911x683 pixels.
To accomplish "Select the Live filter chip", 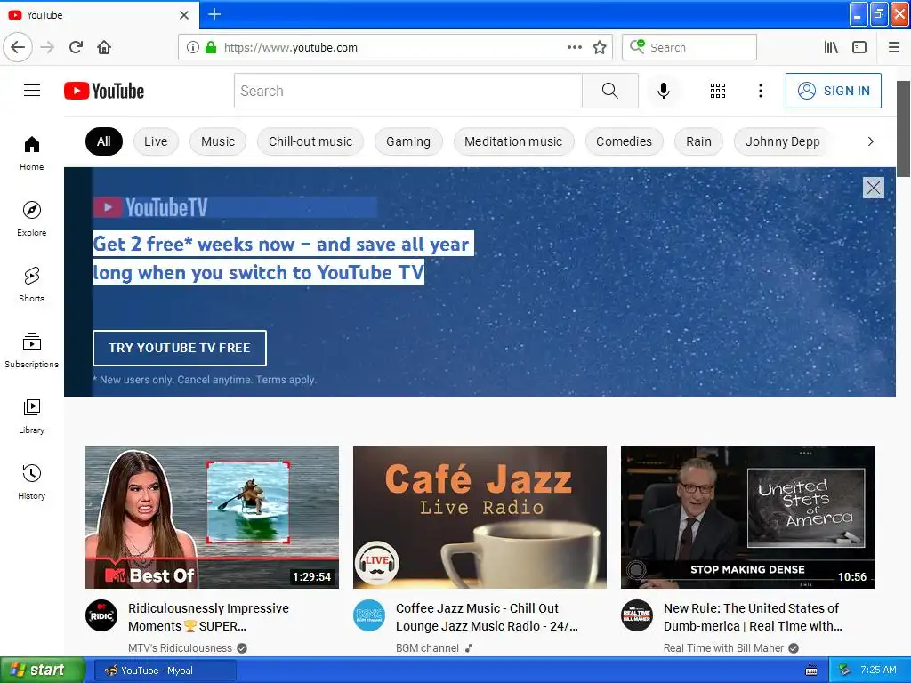I will [156, 141].
